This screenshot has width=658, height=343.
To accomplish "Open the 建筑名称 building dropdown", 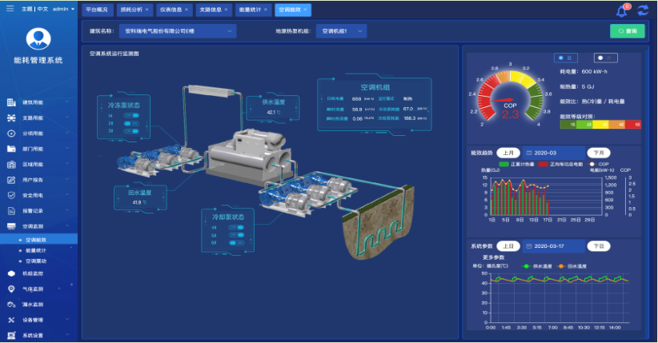I will coord(179,31).
